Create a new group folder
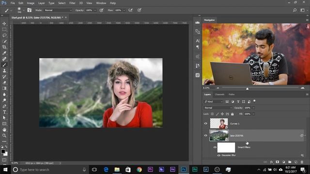Viewport: 310px width, 174px height. coord(290,162)
